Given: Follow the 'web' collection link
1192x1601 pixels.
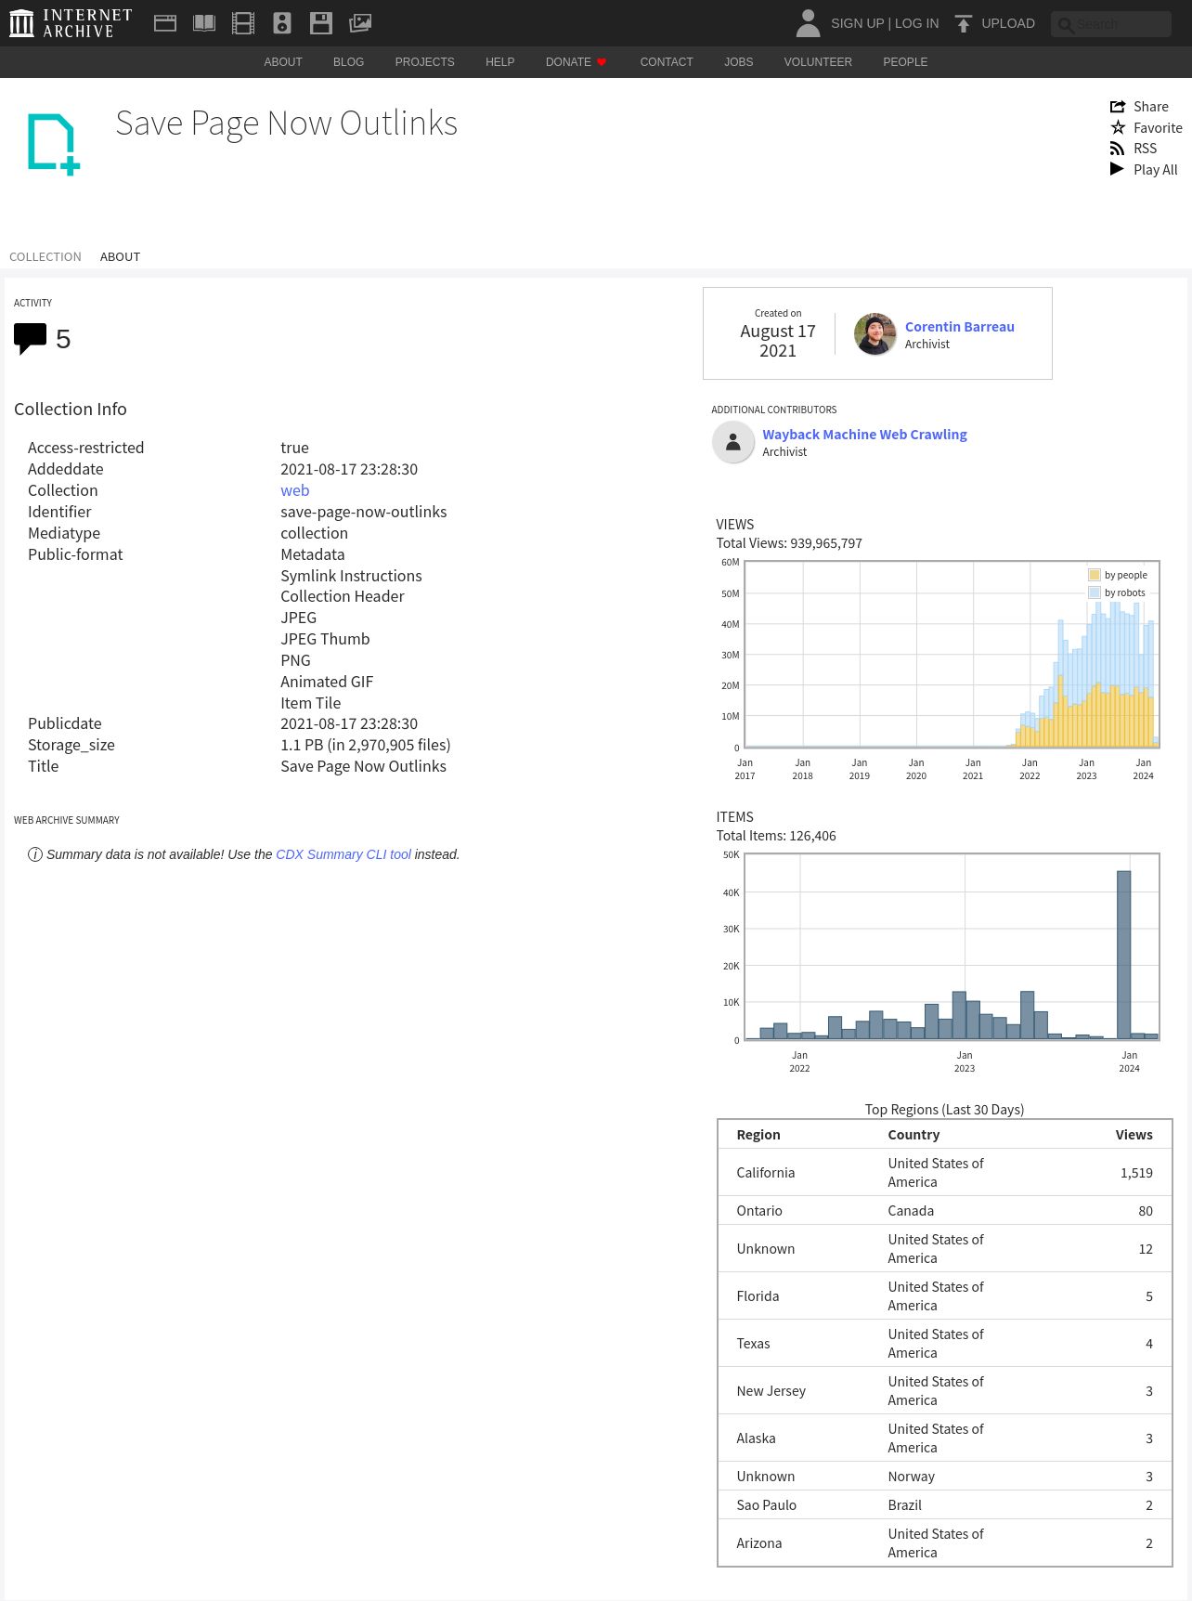Looking at the screenshot, I should [x=295, y=490].
